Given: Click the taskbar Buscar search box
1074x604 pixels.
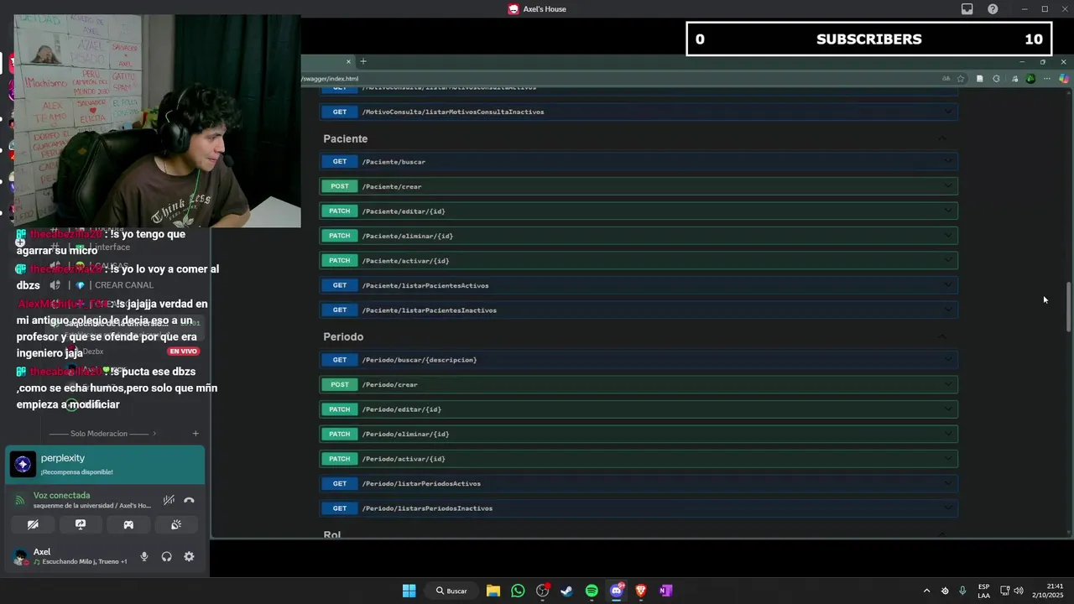Looking at the screenshot, I should coord(451,591).
